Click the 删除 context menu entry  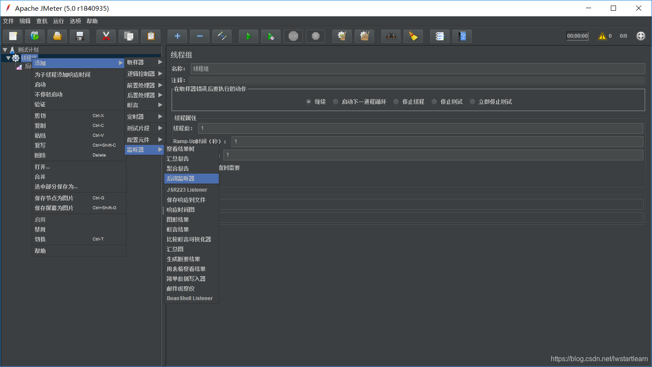pos(79,155)
